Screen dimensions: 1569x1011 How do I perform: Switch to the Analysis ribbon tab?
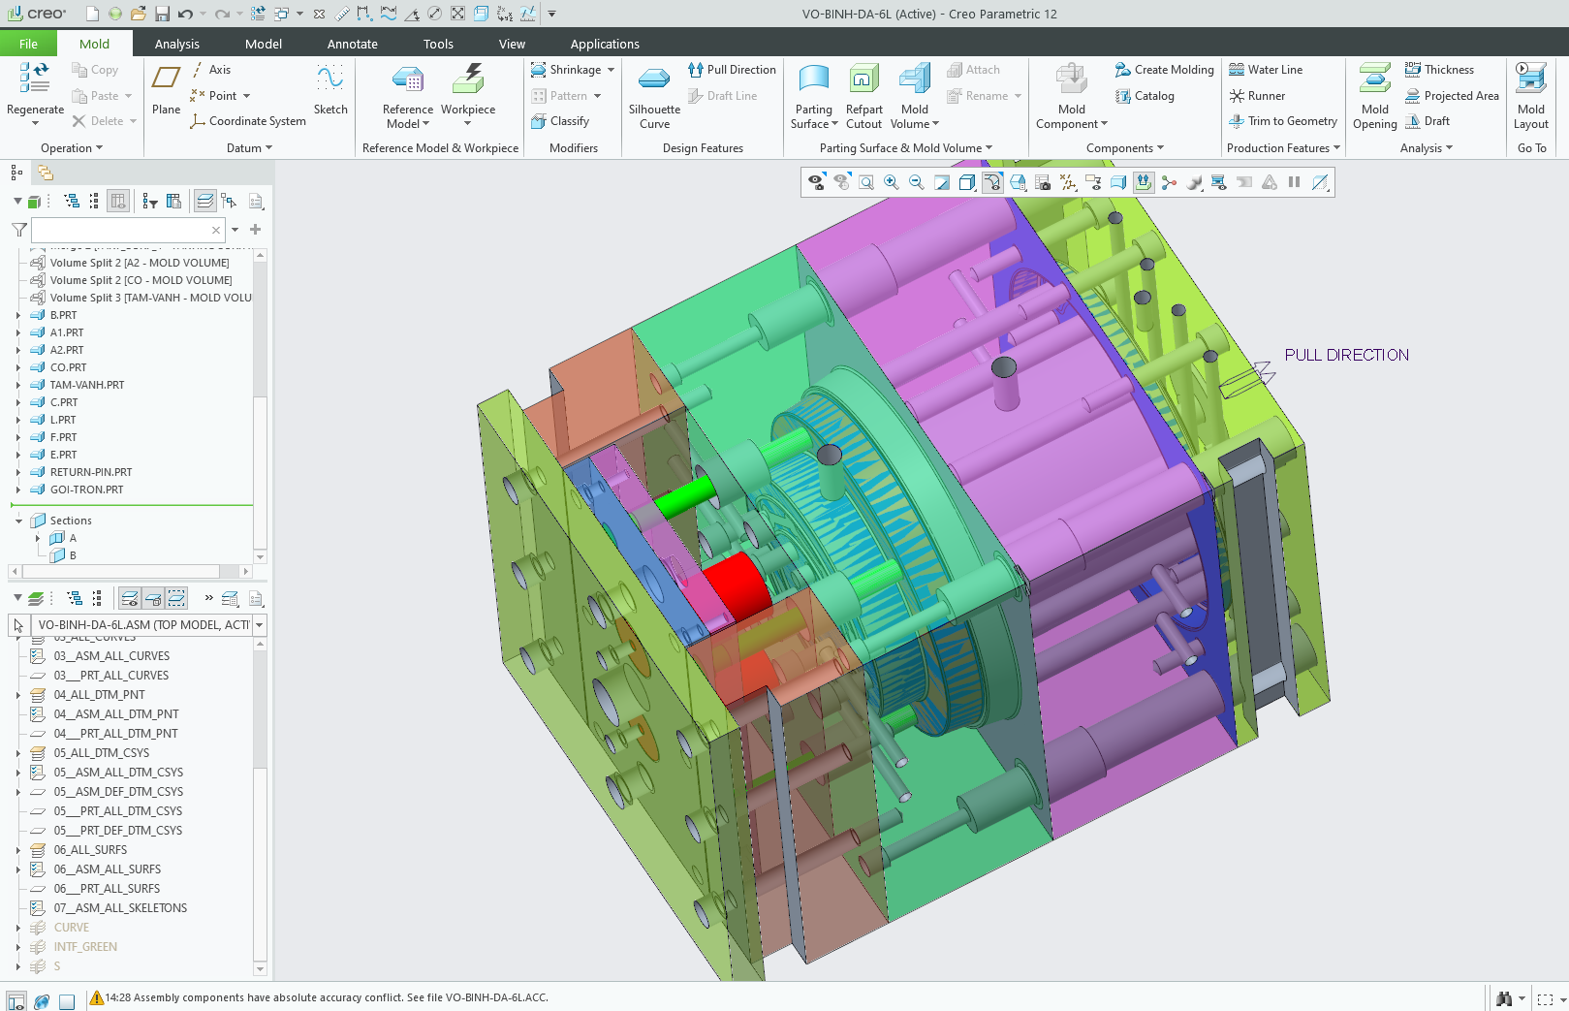click(176, 44)
